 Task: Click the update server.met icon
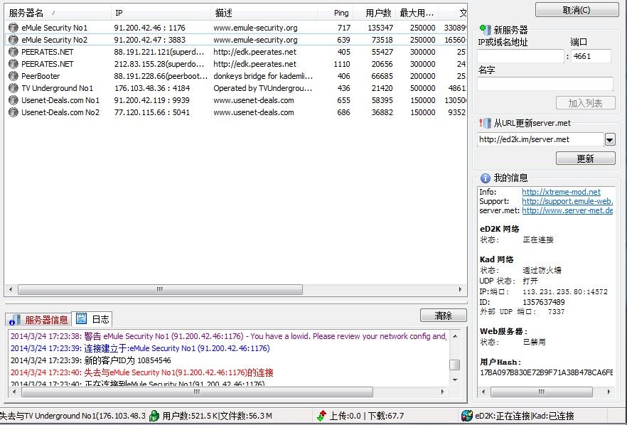(x=485, y=123)
